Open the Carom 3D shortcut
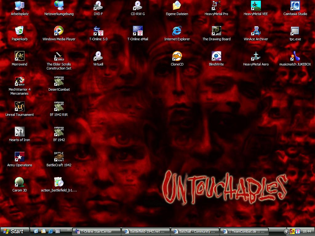This screenshot has height=236, width=315. (19, 185)
